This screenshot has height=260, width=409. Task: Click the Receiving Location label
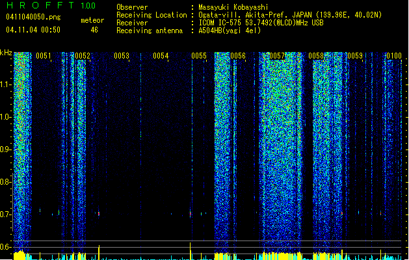point(152,15)
